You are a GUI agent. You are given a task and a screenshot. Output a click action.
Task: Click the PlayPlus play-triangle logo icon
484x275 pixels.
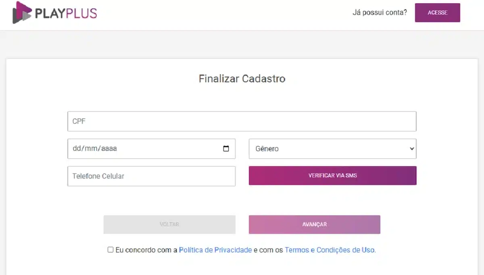pos(21,12)
